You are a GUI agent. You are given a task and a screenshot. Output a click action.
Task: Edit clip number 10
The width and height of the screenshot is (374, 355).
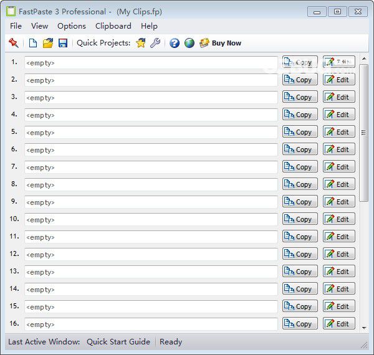click(x=339, y=219)
